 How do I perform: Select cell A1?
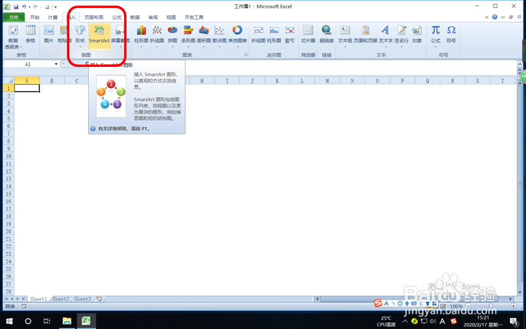[x=27, y=88]
